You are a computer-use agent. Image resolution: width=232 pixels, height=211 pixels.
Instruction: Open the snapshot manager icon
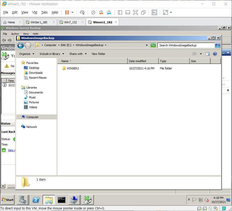pos(109,12)
